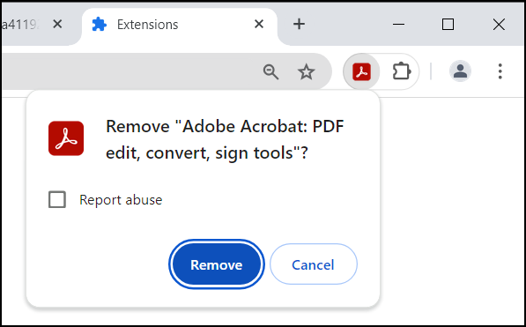This screenshot has width=526, height=327.
Task: Close the a4119 tab
Action: [x=57, y=24]
